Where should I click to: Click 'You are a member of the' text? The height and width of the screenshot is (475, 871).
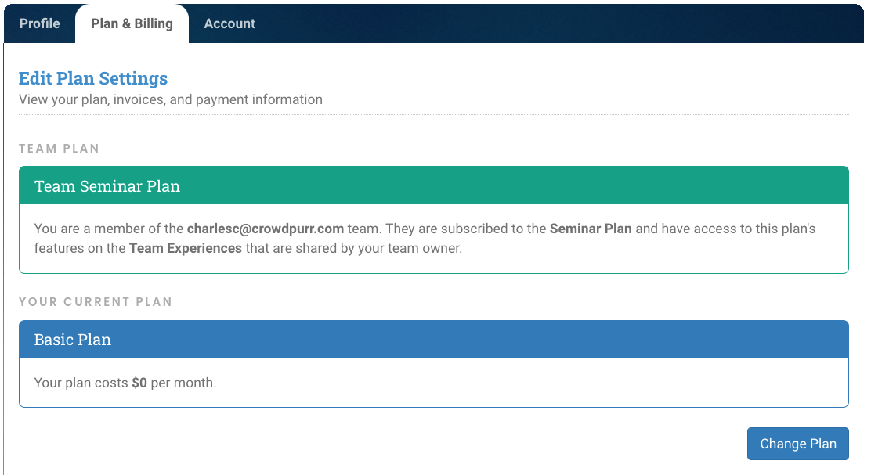click(109, 229)
